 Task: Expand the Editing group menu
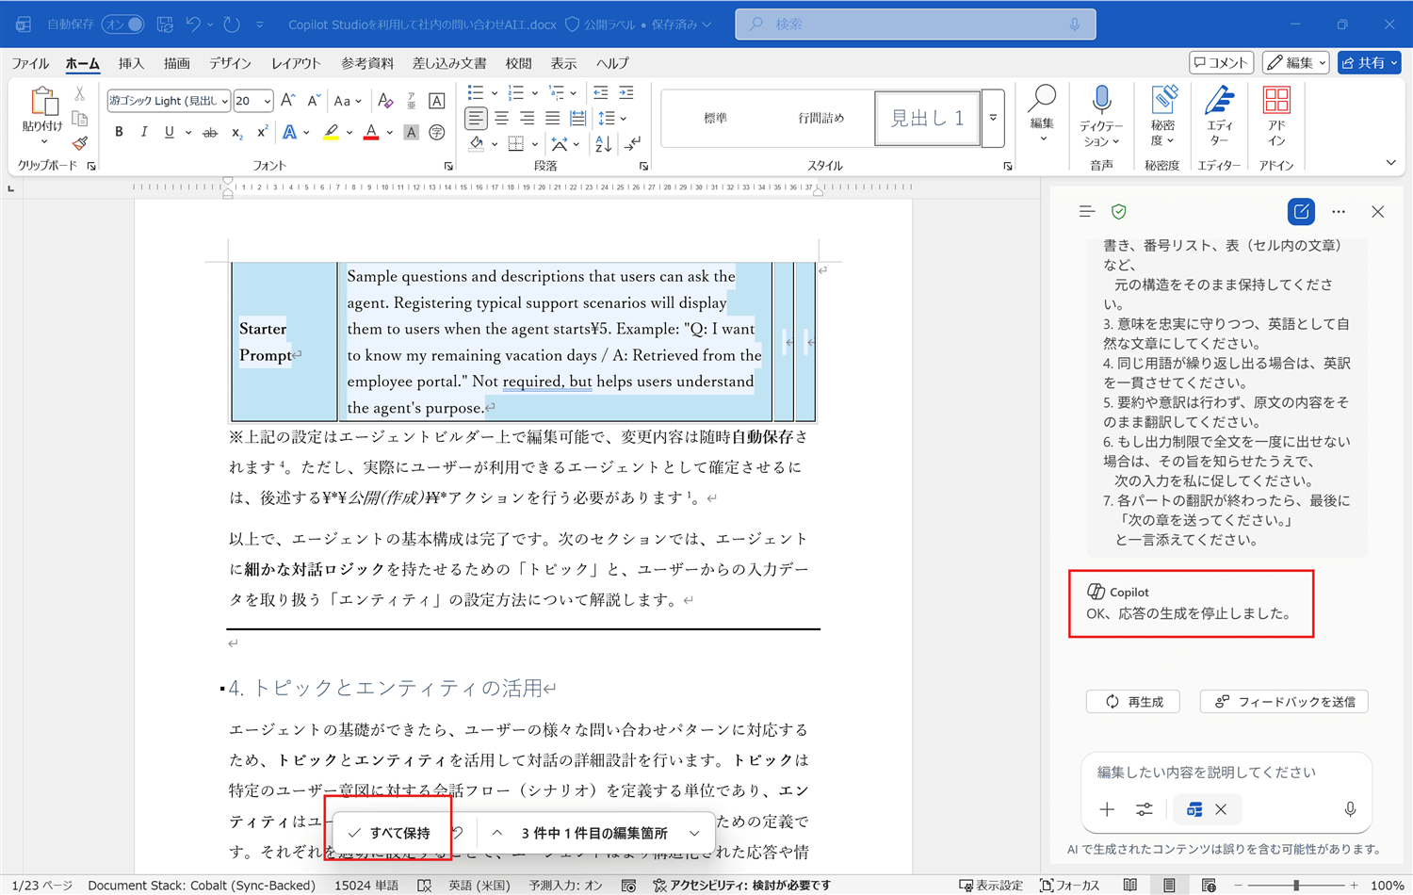click(x=1042, y=116)
